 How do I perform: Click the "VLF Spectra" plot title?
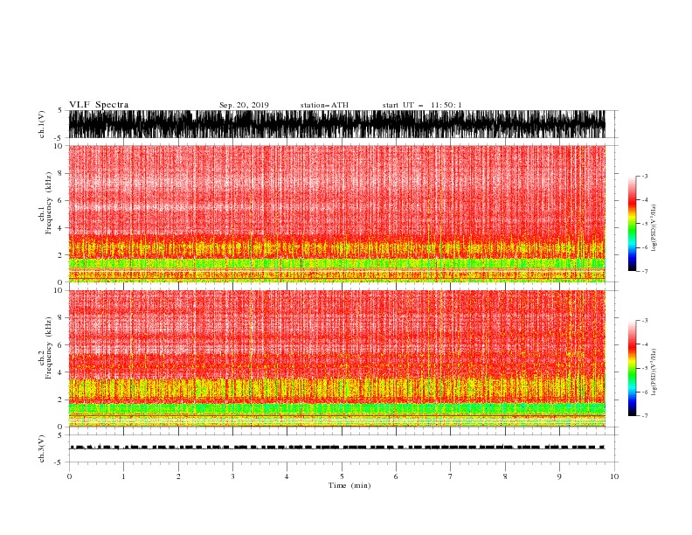point(99,105)
